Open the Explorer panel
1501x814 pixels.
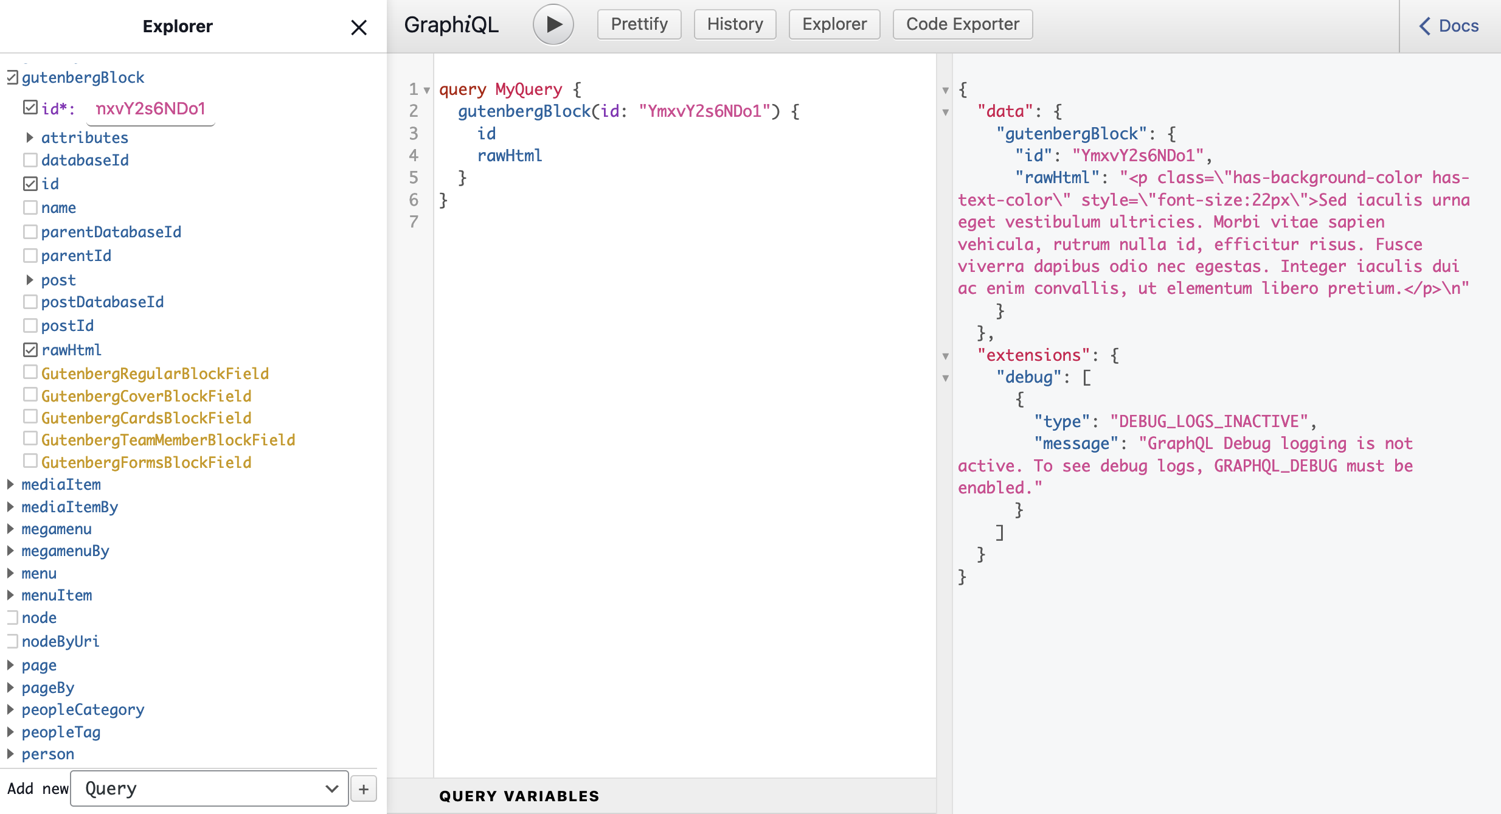(x=834, y=24)
